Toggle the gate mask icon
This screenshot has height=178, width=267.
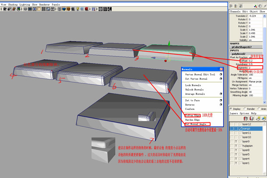(39, 9)
